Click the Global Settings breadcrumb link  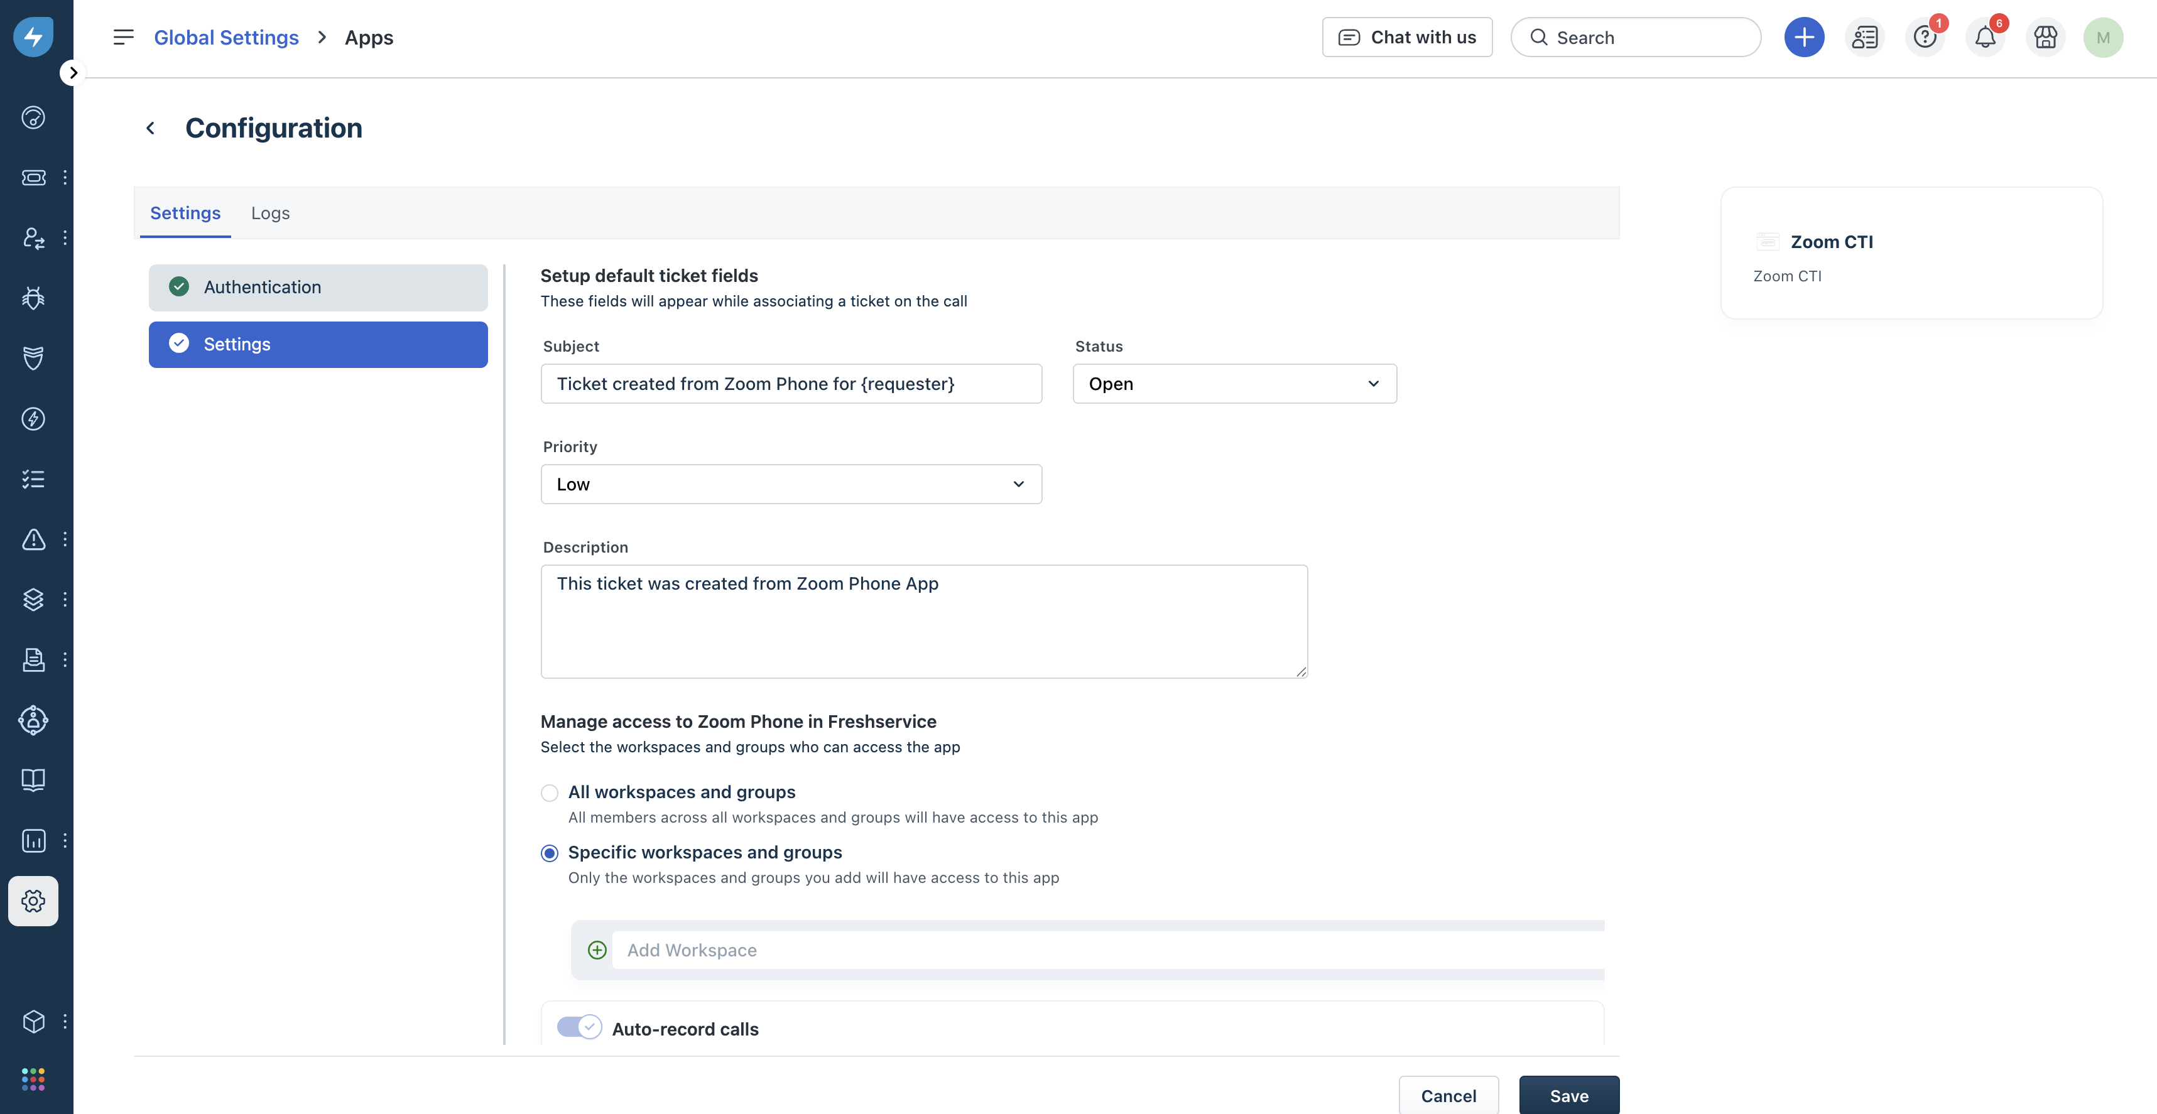pyautogui.click(x=226, y=38)
